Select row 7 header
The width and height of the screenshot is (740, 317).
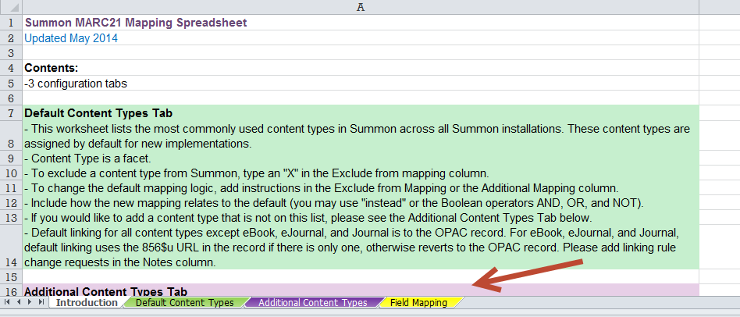click(x=11, y=113)
